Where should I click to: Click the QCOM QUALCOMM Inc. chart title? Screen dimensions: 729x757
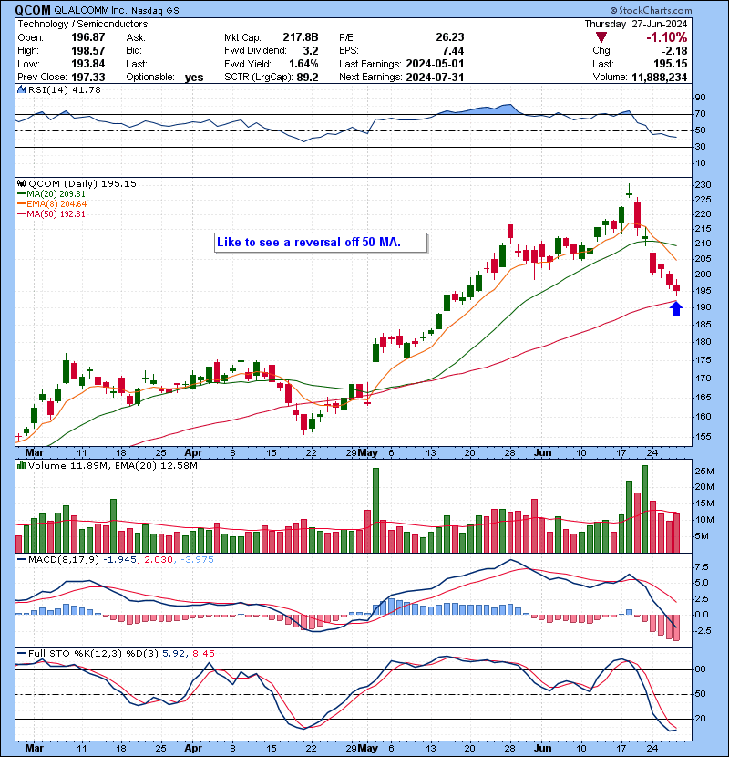[x=97, y=10]
